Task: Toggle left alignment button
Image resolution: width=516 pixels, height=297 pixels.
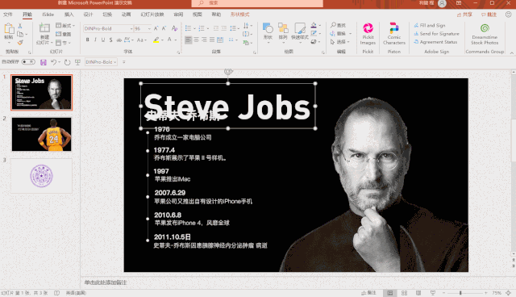Action: [188, 40]
